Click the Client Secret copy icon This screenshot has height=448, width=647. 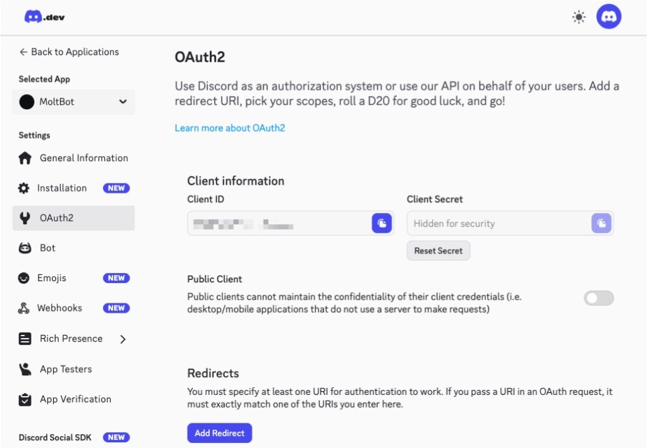click(x=601, y=223)
